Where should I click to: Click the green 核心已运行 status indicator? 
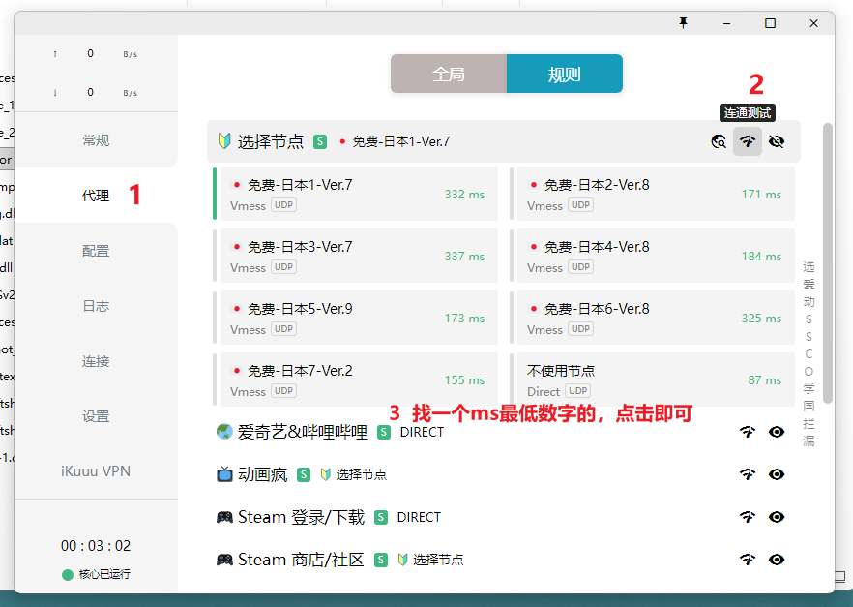click(68, 574)
